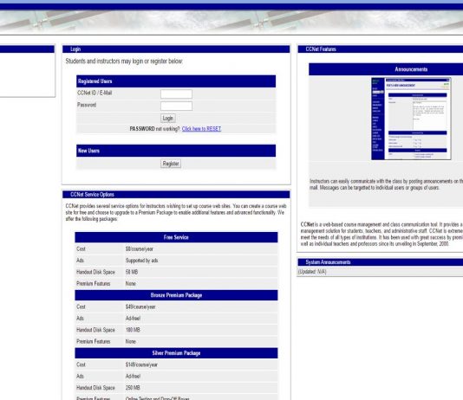Select the Announcements feature title bar
This screenshot has width=463, height=400.
click(x=386, y=69)
